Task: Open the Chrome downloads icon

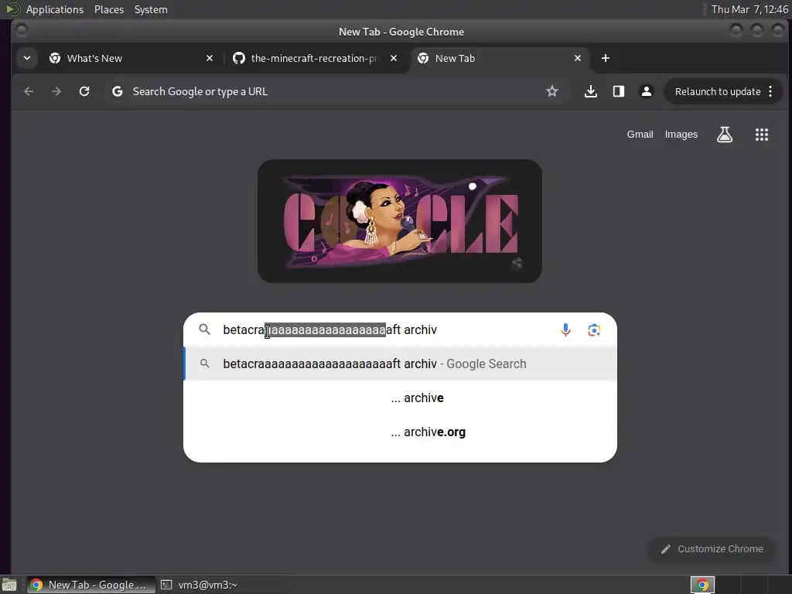Action: point(590,91)
